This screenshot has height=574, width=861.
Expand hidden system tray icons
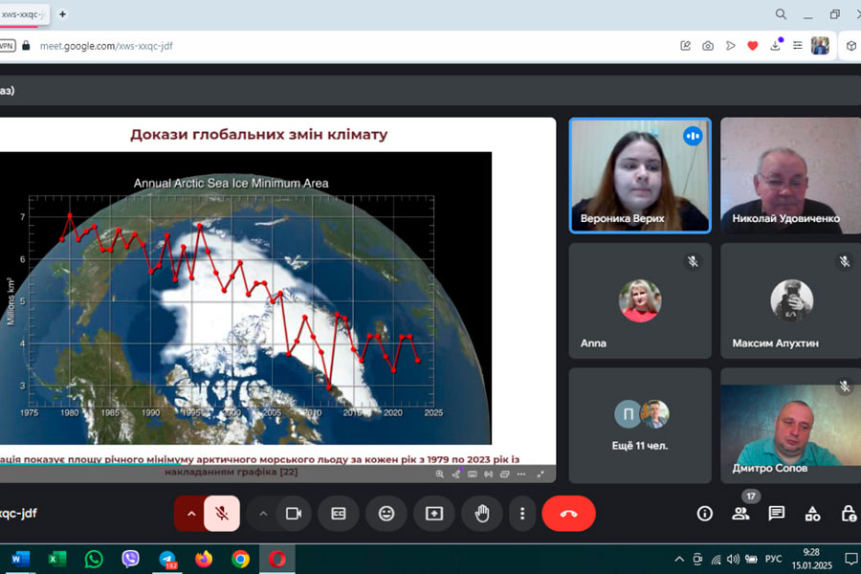pyautogui.click(x=679, y=559)
